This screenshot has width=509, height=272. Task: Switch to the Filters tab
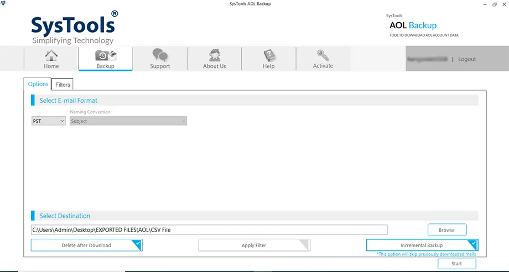pos(63,85)
